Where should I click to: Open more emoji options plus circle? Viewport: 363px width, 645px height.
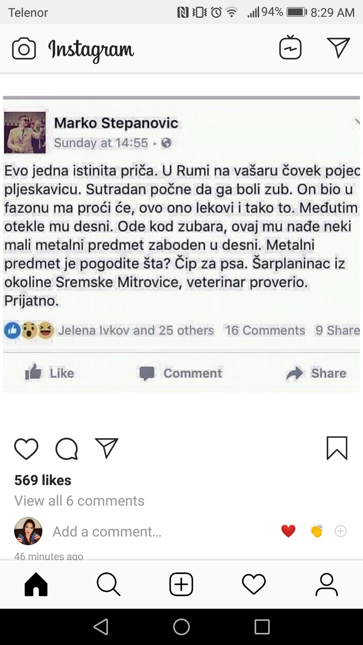340,531
